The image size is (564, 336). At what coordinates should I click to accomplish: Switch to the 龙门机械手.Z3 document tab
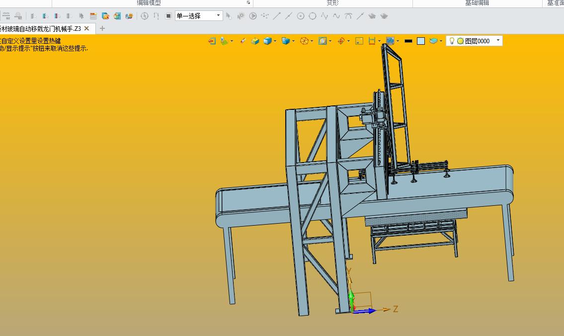coord(40,28)
